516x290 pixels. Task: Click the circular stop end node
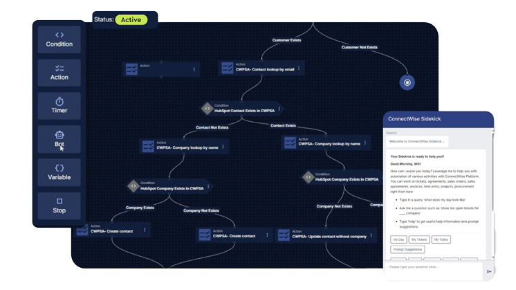[407, 83]
